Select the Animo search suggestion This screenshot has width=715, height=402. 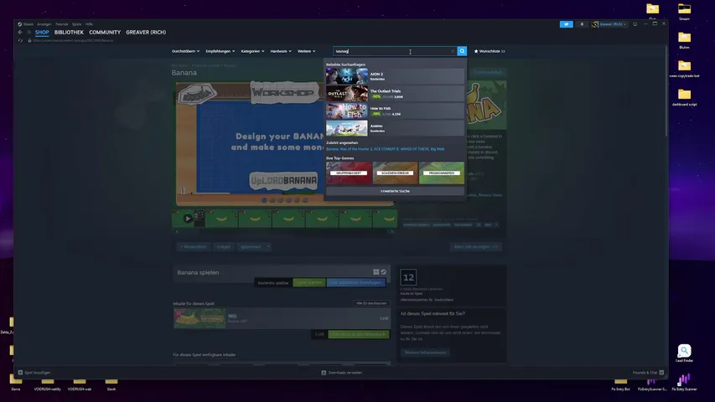coord(395,128)
